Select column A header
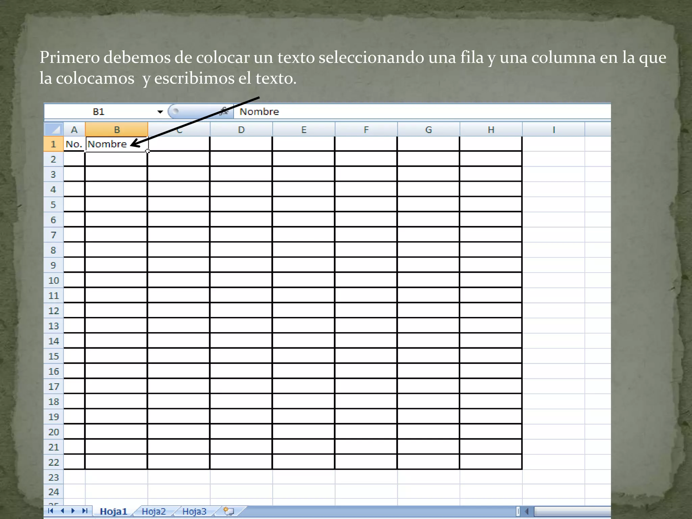The width and height of the screenshot is (692, 519). [74, 130]
